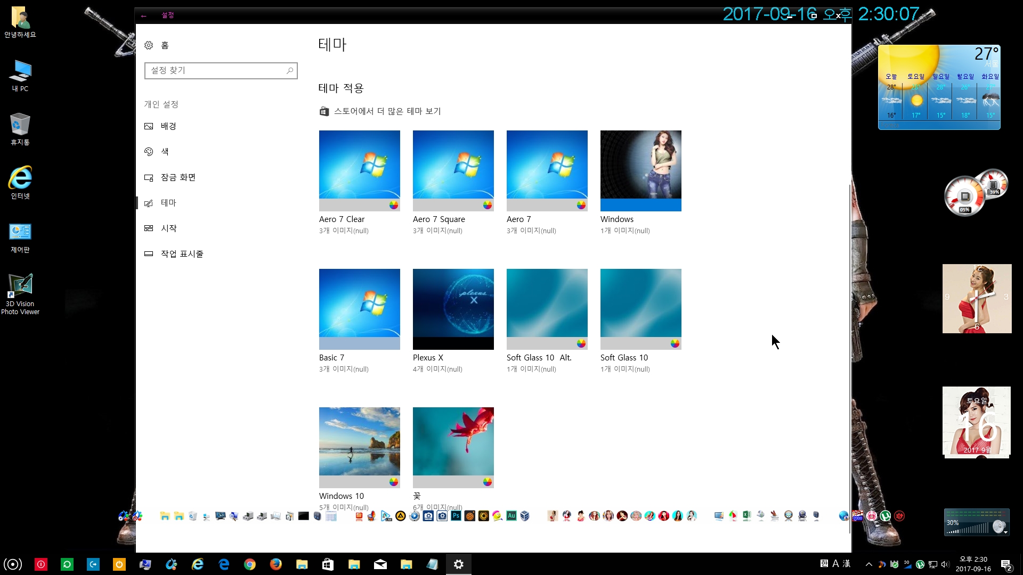Screen dimensions: 1023x575
Task: Apply the Aero 7 theme
Action: (x=547, y=171)
